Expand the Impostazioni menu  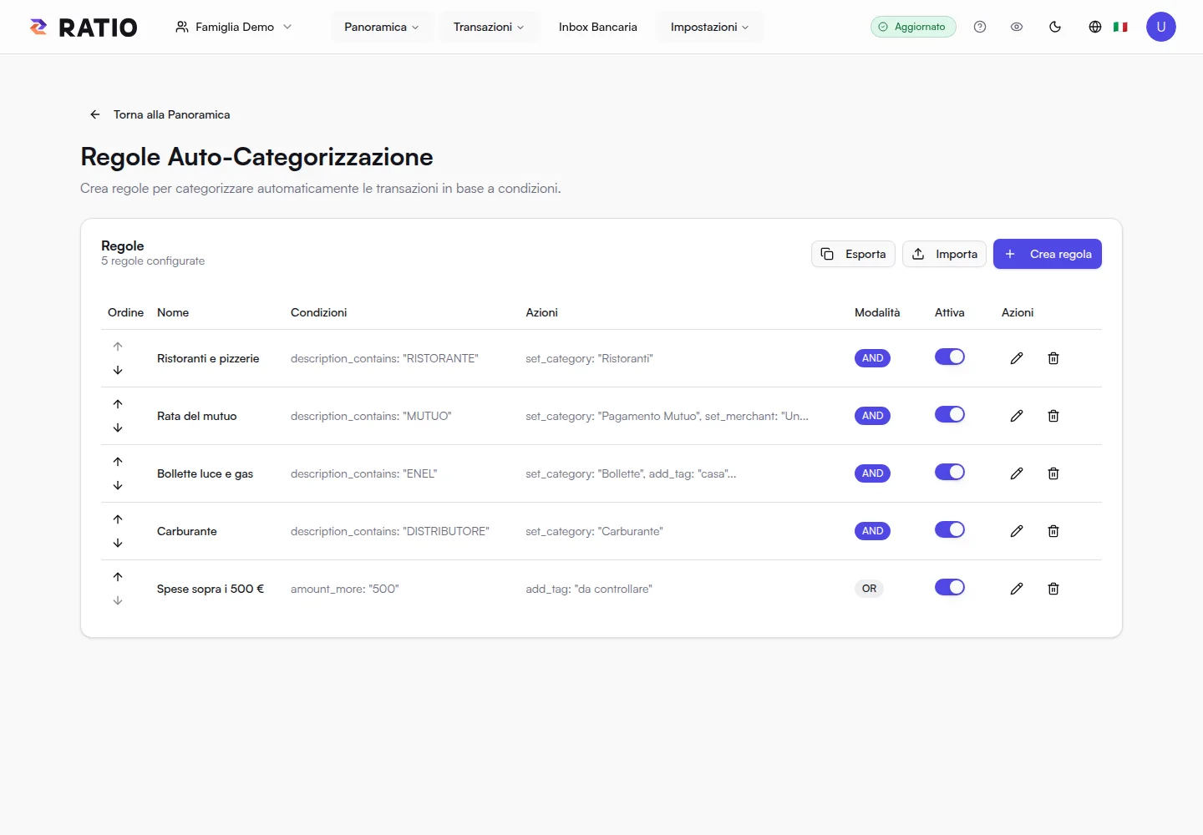click(x=710, y=27)
